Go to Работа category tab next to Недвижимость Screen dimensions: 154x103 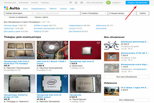53,8
